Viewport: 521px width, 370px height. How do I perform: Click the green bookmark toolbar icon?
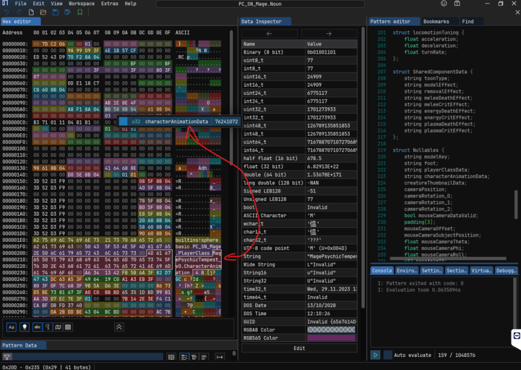click(80, 12)
